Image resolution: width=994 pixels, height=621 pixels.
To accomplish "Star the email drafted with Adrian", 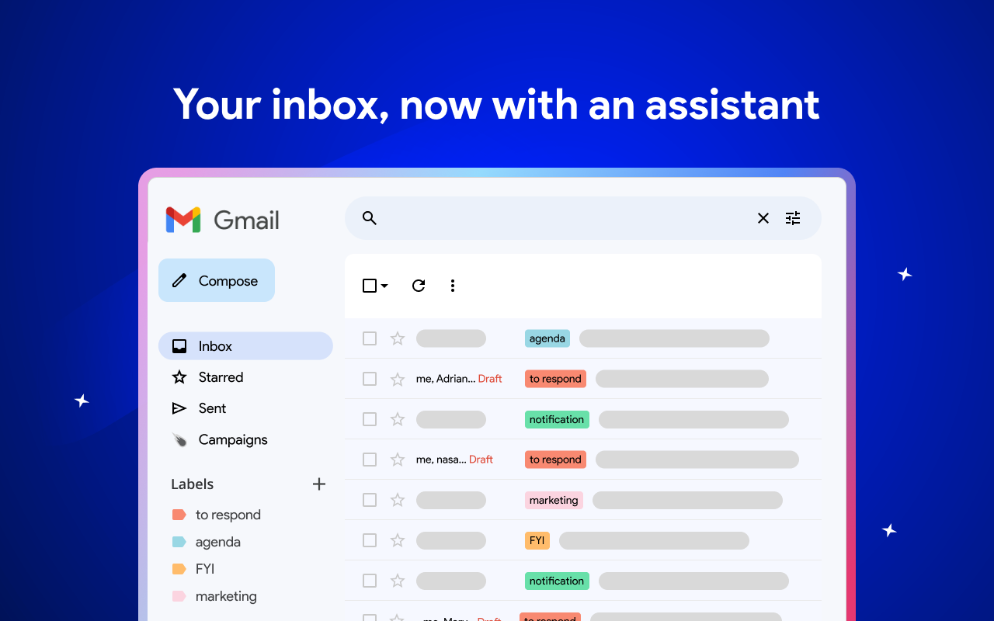I will 397,378.
